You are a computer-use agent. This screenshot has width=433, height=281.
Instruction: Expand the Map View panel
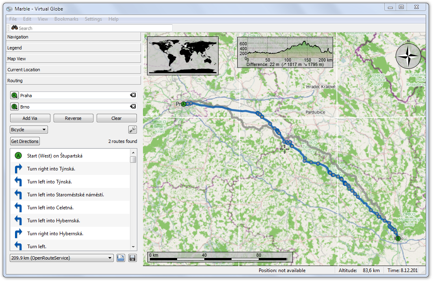74,59
